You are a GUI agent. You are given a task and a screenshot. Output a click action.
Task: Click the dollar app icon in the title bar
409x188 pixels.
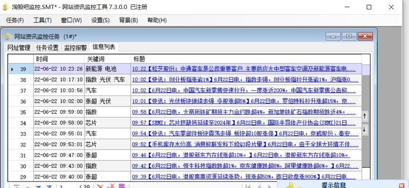6,7
